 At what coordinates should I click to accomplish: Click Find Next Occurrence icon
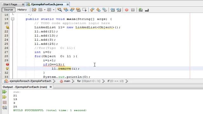(x=72, y=10)
